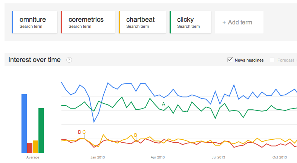Uncheck the News headlines checkbox
Viewport: 297px width, 163px height.
coord(230,60)
